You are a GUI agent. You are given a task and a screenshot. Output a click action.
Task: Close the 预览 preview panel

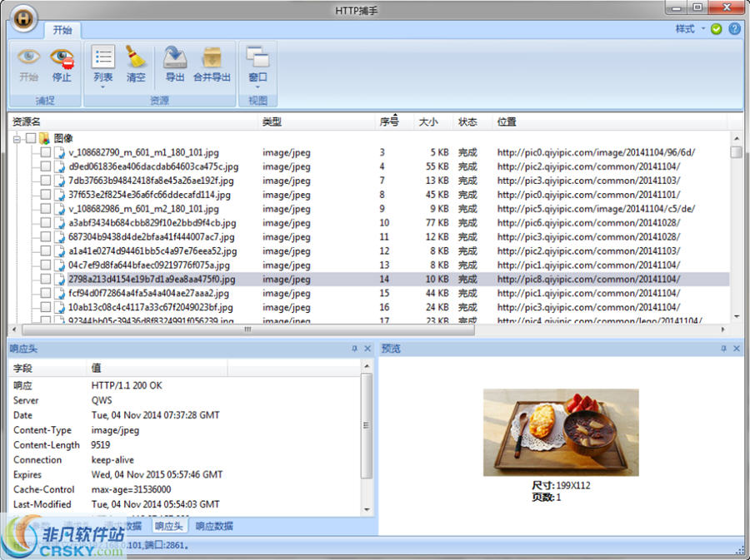pyautogui.click(x=736, y=348)
